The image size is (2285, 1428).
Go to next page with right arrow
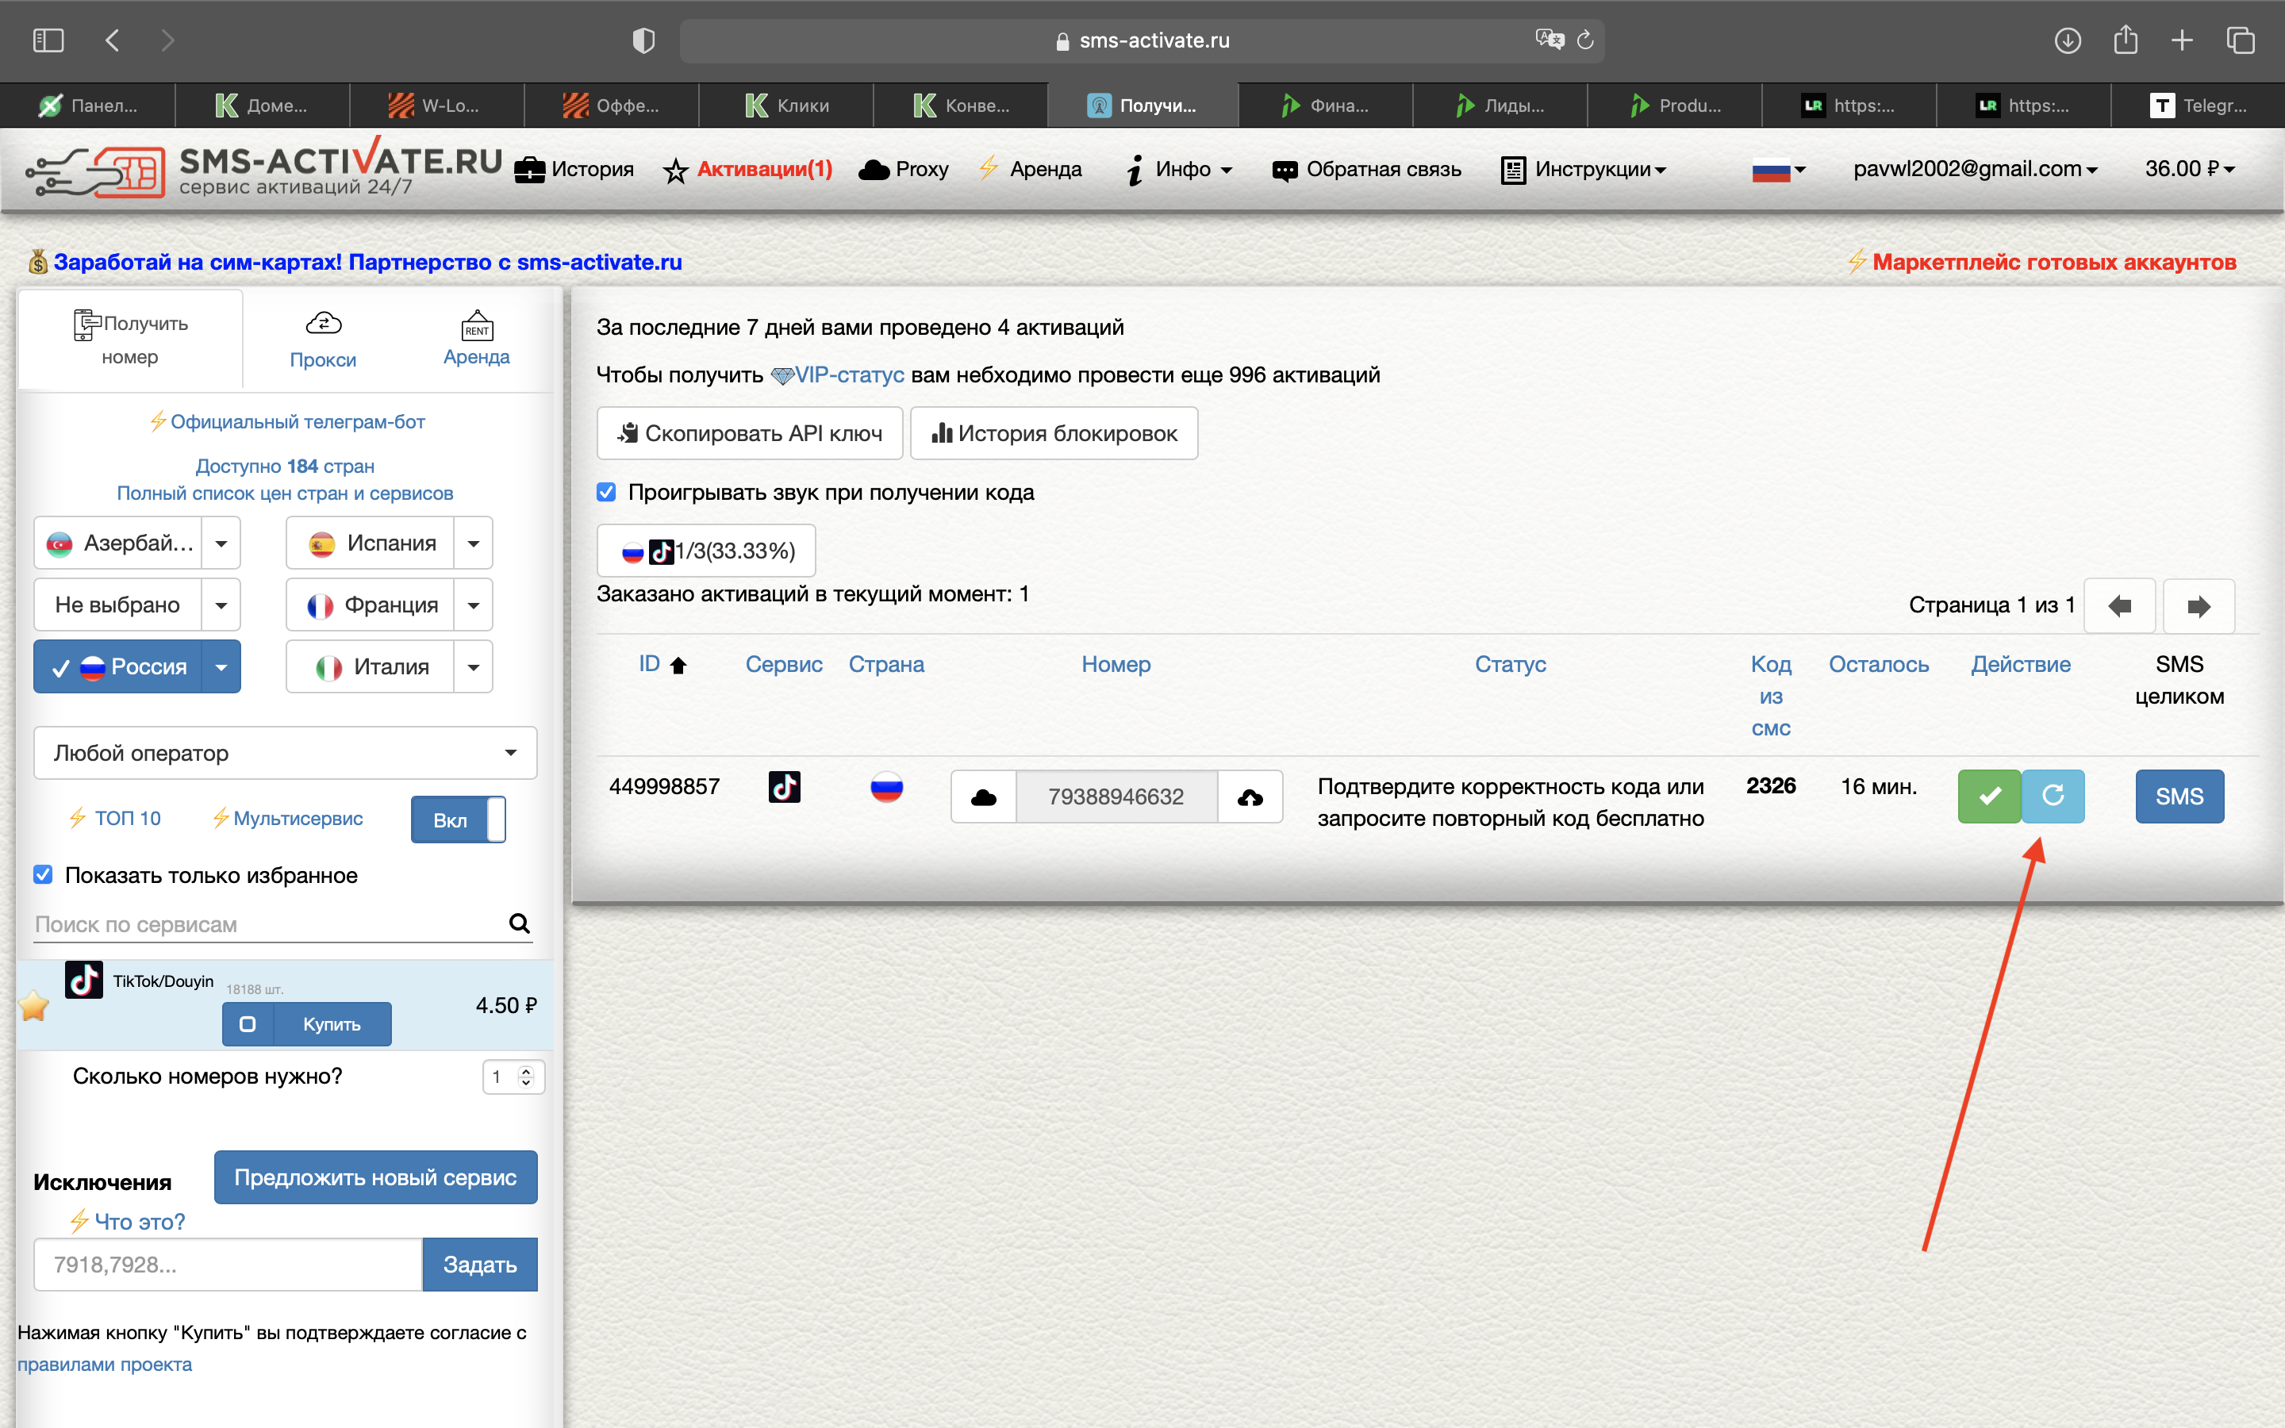2199,605
